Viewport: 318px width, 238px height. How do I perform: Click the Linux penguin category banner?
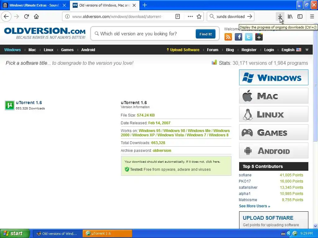tap(274, 114)
